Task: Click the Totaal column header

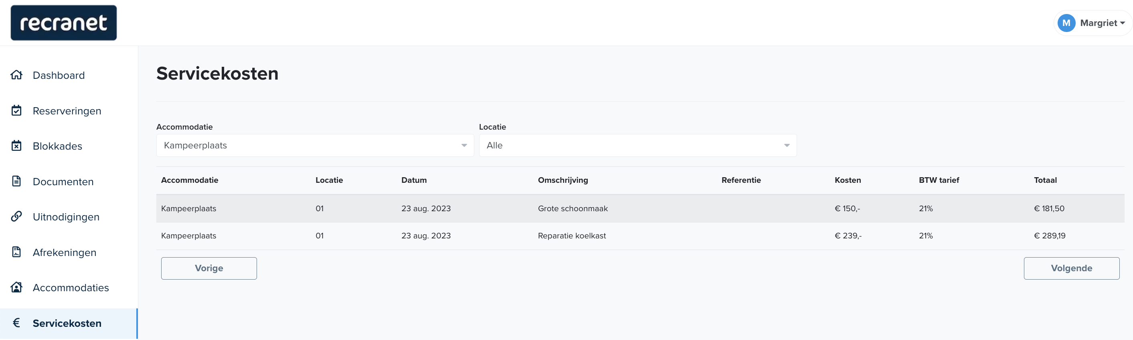Action: coord(1045,180)
